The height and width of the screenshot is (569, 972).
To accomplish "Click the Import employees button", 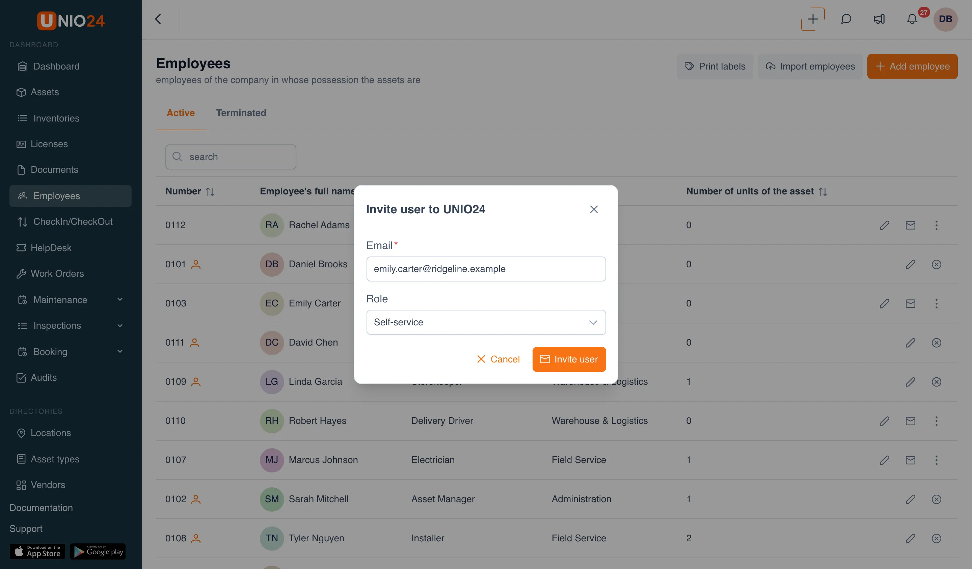I will click(810, 66).
